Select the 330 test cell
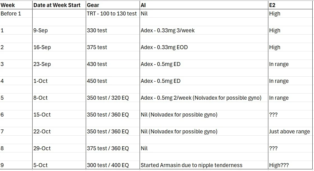The image size is (314, 171). coord(113,30)
